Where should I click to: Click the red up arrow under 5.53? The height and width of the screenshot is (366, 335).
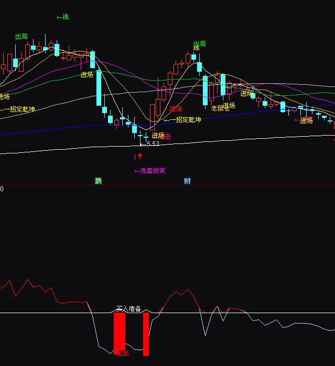[x=140, y=156]
